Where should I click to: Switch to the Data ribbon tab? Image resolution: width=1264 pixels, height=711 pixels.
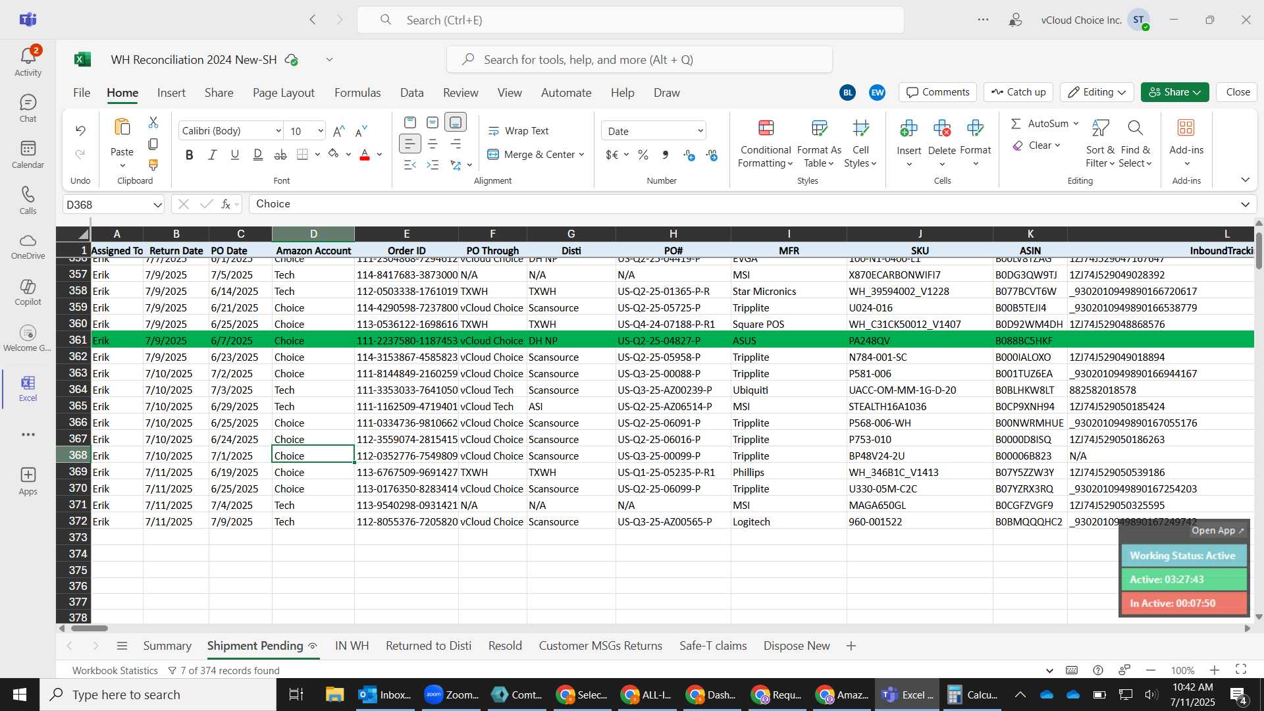412,93
